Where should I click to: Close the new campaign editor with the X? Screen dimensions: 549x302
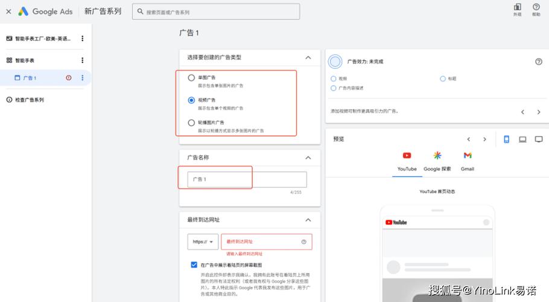point(9,11)
